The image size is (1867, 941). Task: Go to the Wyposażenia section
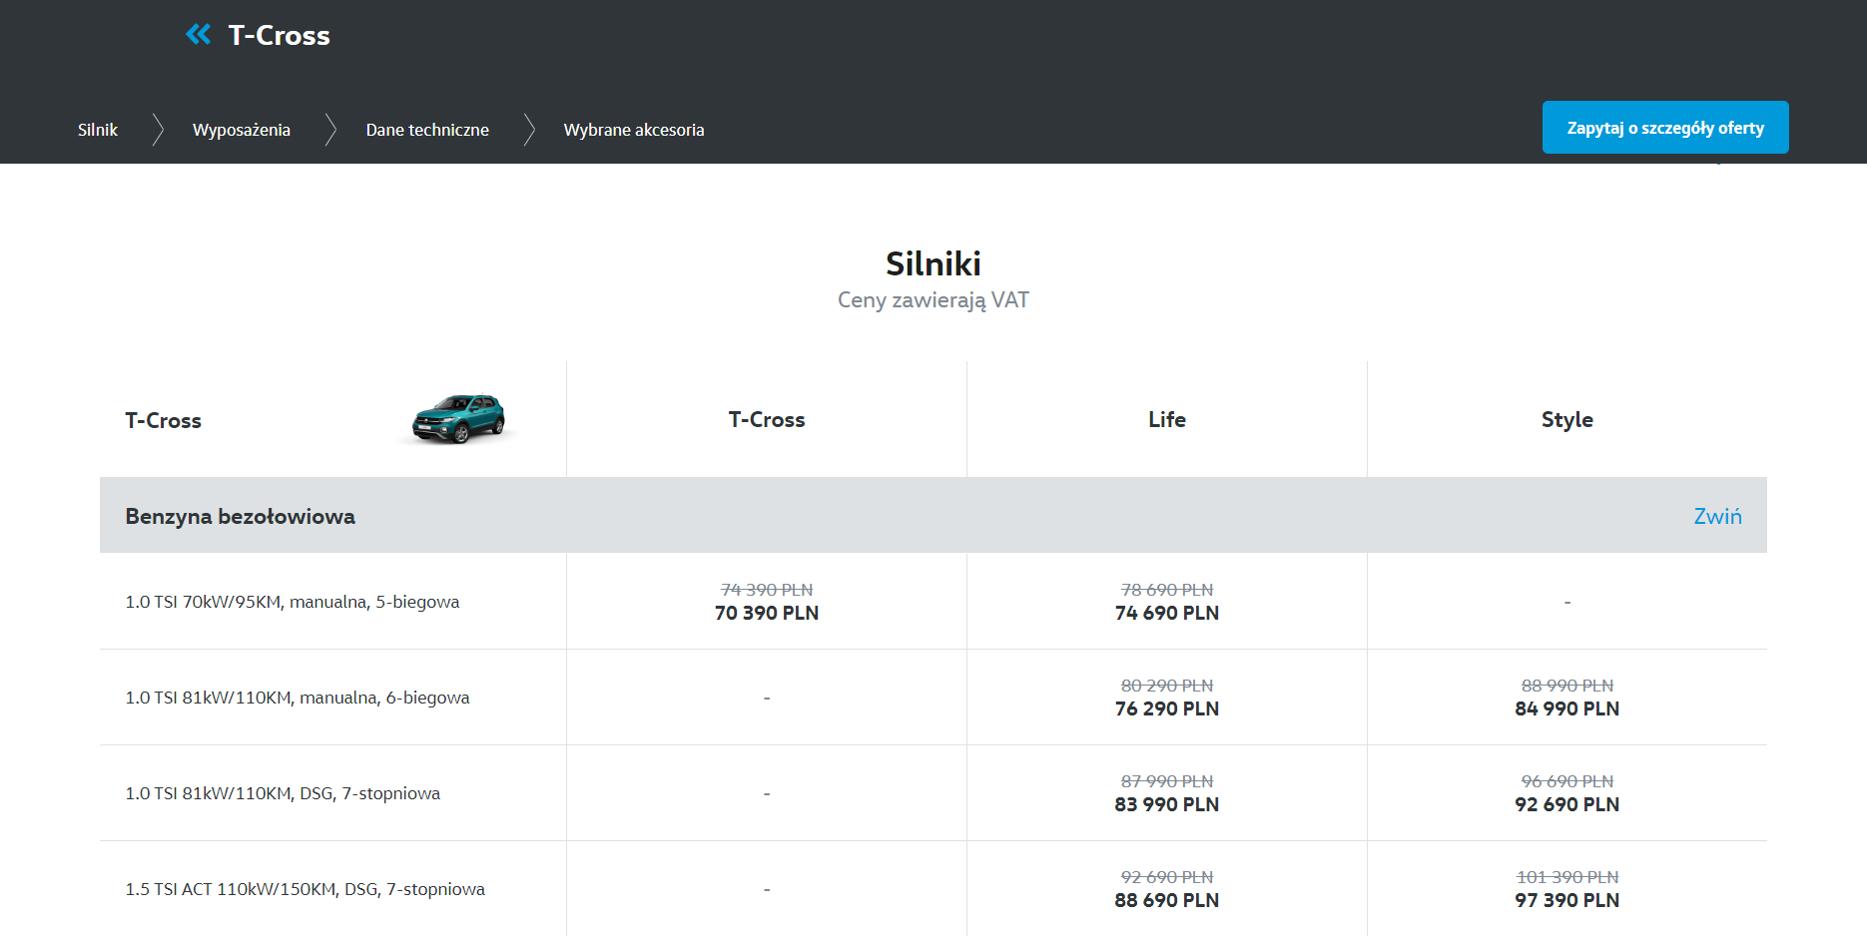pos(242,130)
